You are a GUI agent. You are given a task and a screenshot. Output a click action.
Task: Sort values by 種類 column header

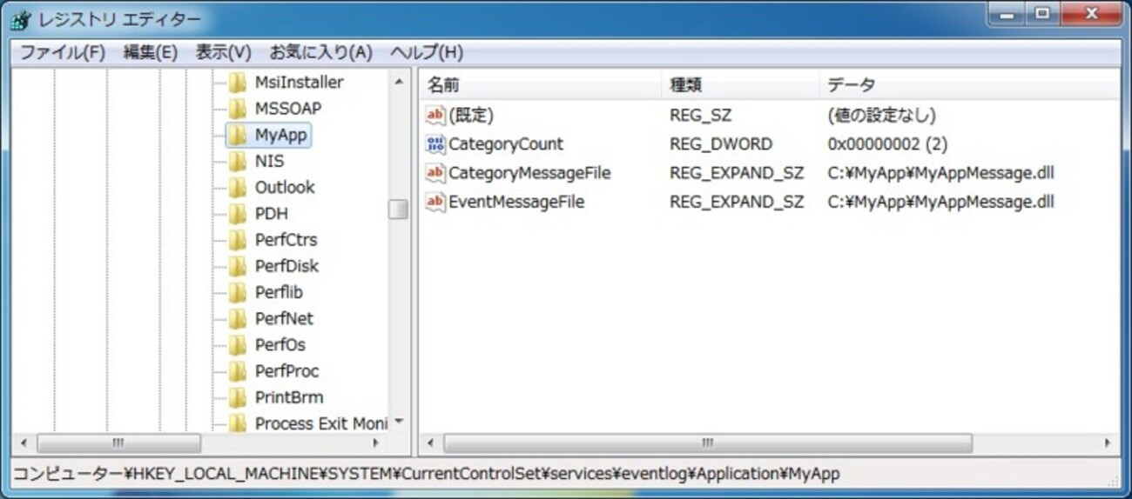pos(741,85)
